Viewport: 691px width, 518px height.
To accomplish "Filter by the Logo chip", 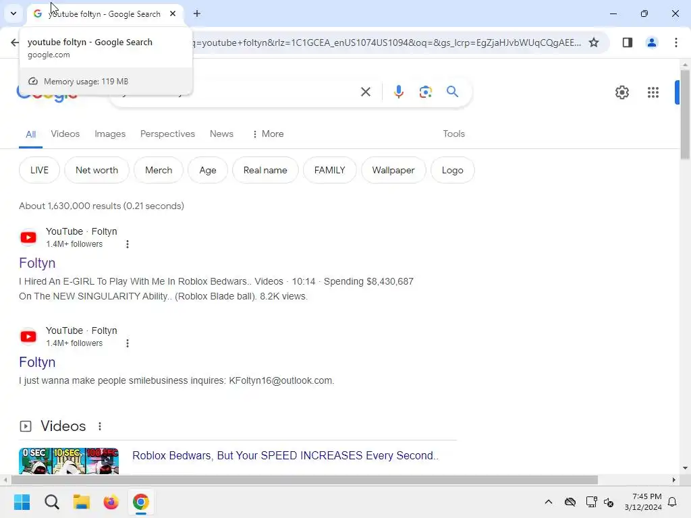I will pyautogui.click(x=452, y=170).
